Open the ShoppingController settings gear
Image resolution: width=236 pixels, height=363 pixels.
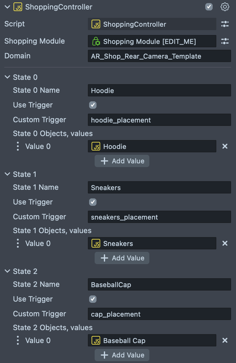(225, 7)
